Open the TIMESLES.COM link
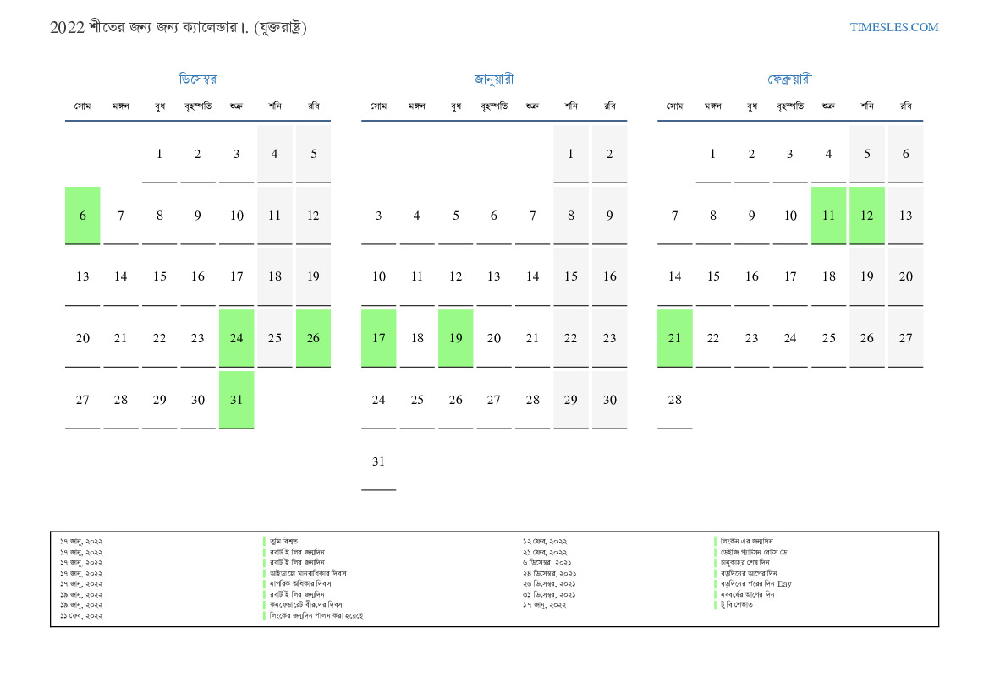Viewport: 989px width, 699px height. coord(894,27)
